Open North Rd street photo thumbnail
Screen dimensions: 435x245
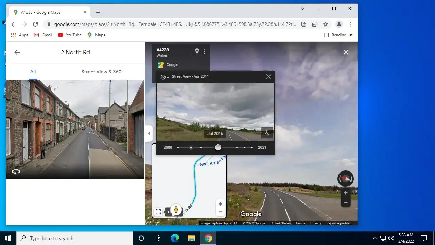[x=75, y=129]
